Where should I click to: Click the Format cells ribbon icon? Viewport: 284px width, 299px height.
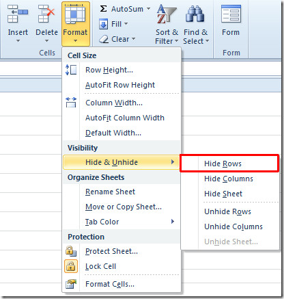point(75,14)
